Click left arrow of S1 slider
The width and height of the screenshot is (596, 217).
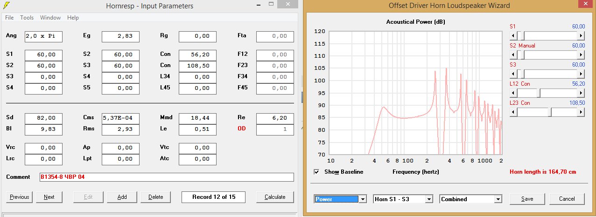[x=513, y=35]
